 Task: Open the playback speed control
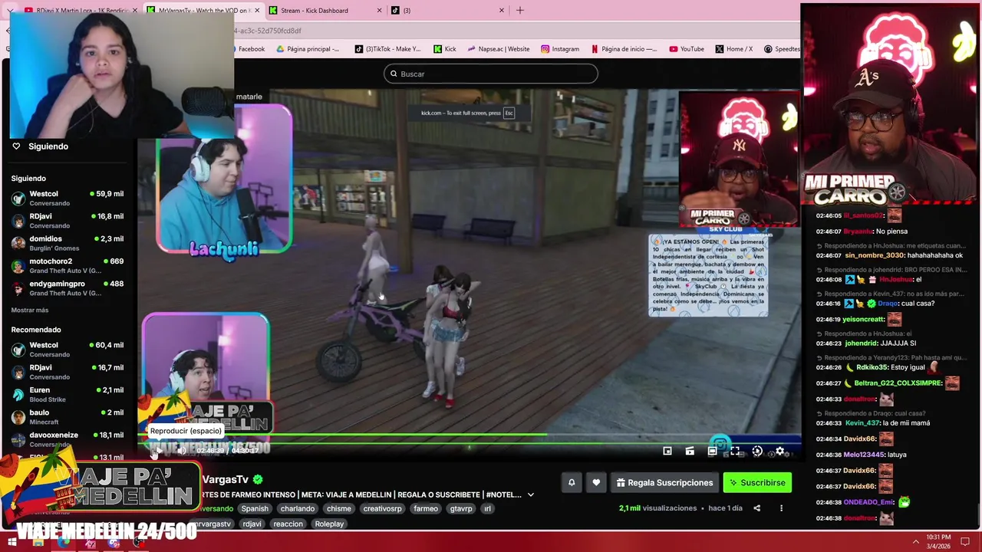pyautogui.click(x=757, y=451)
